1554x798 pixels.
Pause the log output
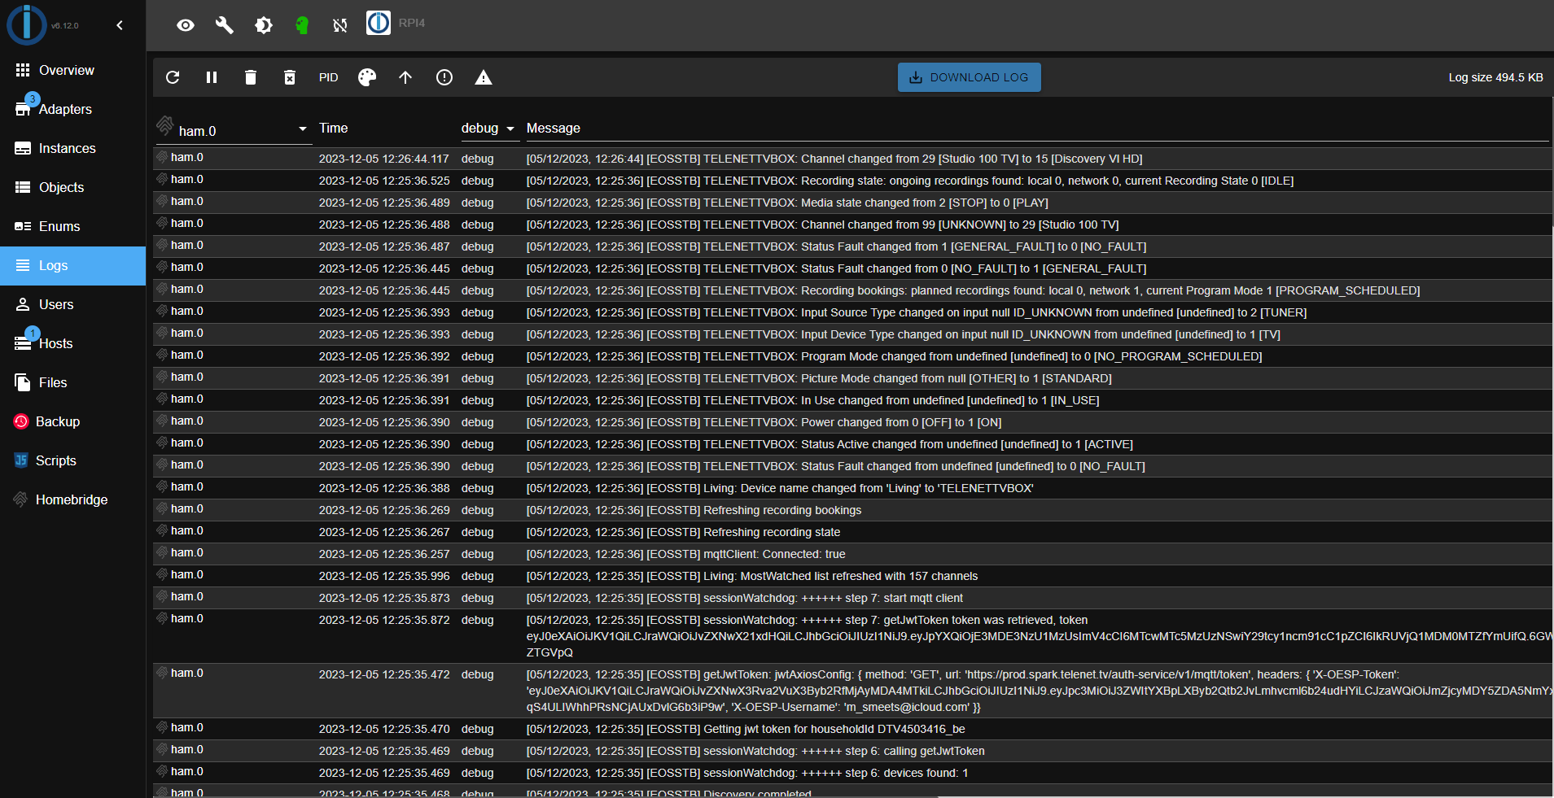[212, 77]
